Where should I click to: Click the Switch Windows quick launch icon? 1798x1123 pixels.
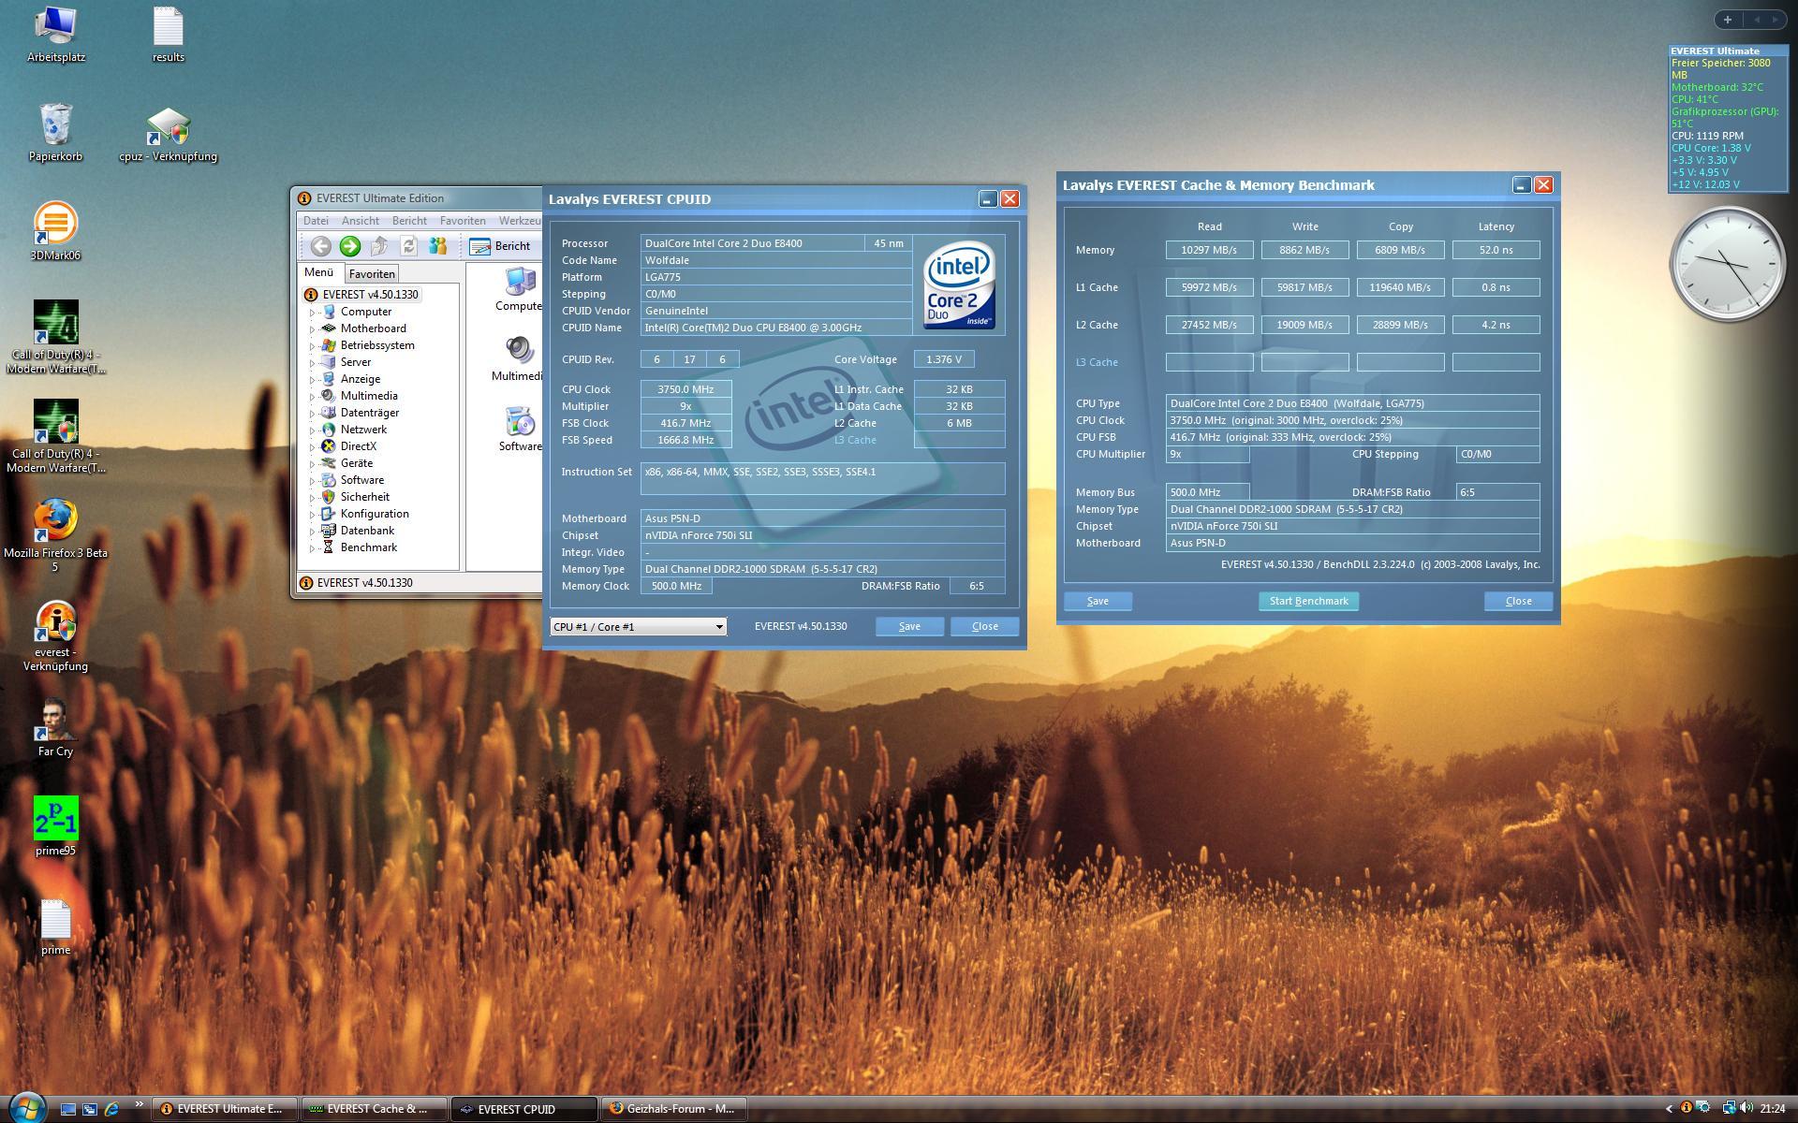[x=90, y=1109]
